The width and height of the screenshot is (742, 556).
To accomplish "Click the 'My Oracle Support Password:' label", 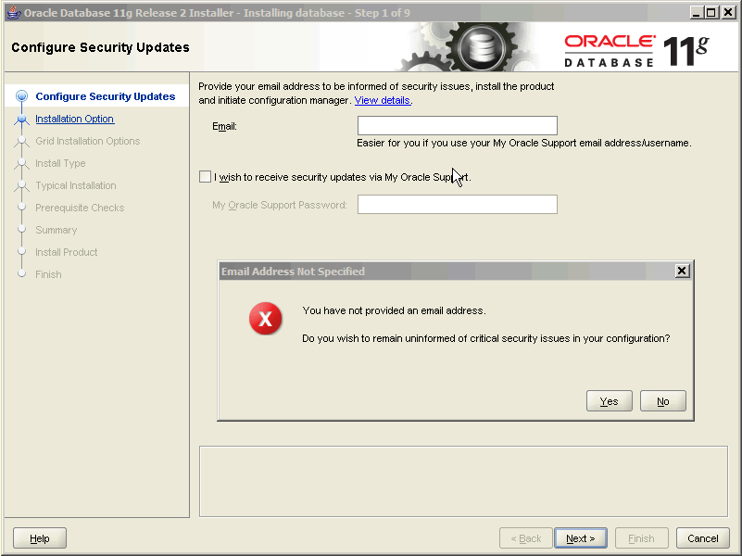I will tap(280, 205).
